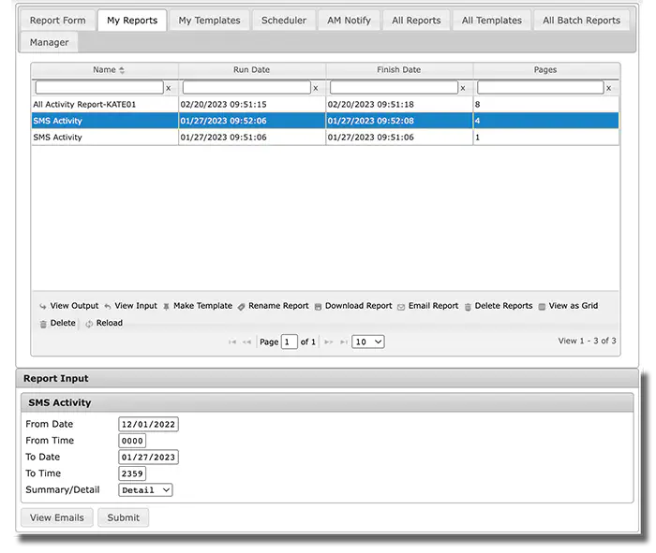The width and height of the screenshot is (656, 553).
Task: Go to first page pager icon
Action: [232, 342]
